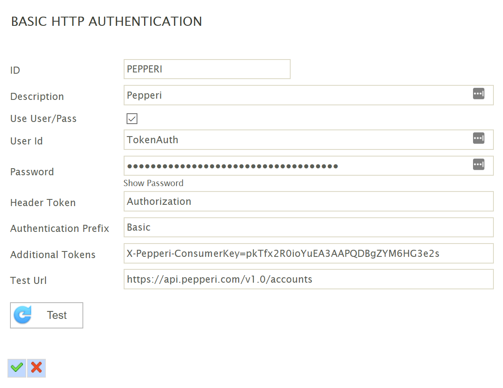Screen dimensions: 503x388
Task: Cancel with the red X icon
Action: [x=37, y=368]
